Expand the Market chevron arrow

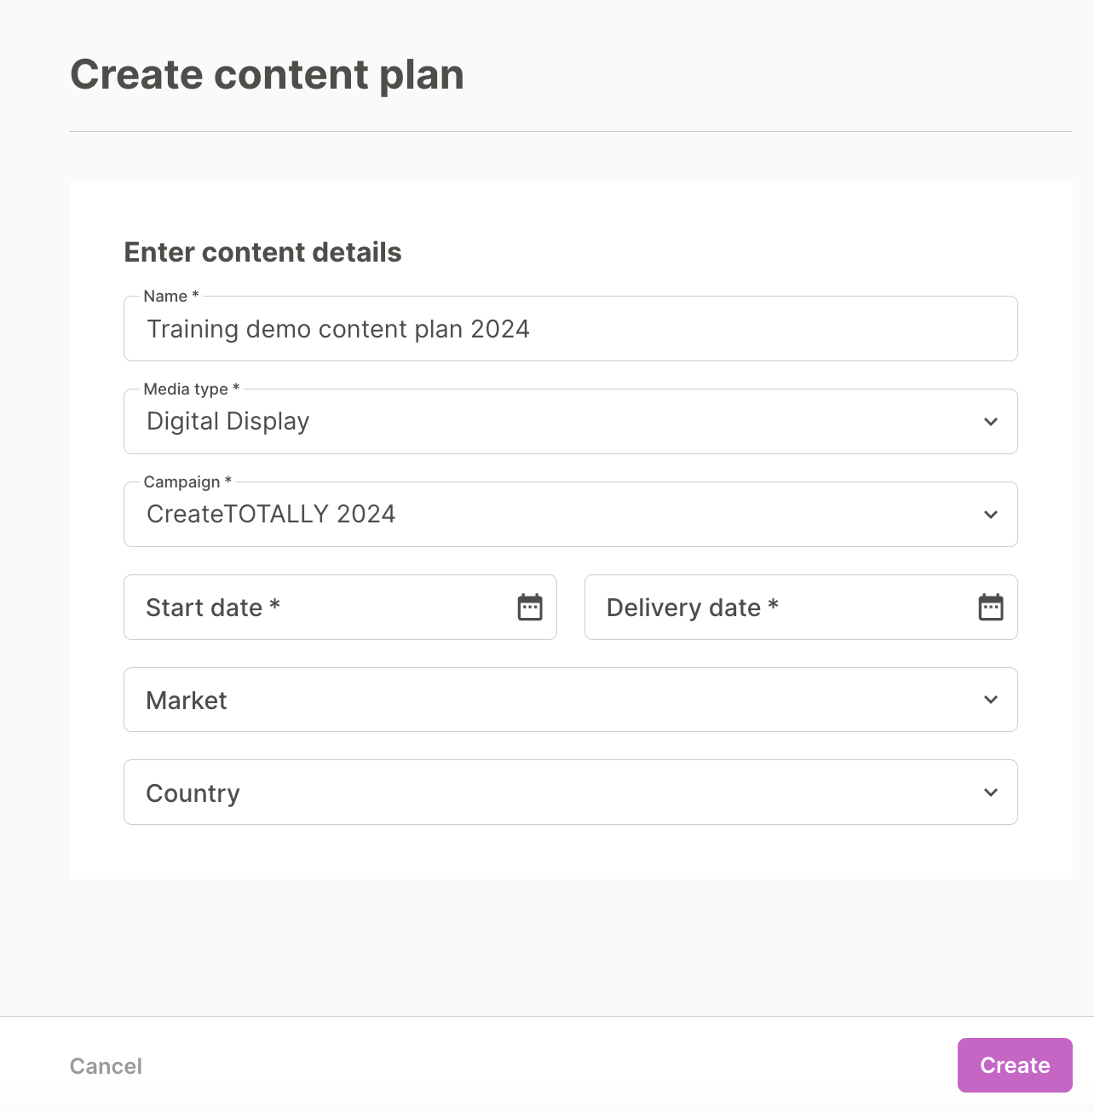(991, 700)
